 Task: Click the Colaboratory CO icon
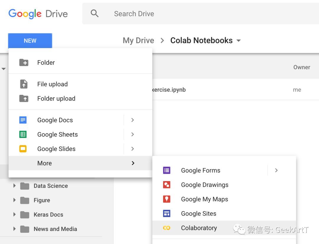(167, 228)
